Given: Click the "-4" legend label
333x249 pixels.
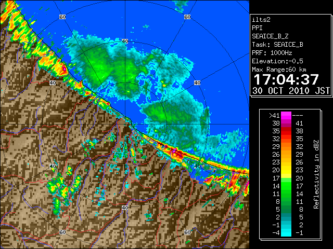Looking at the screenshot, I should click(x=276, y=233).
